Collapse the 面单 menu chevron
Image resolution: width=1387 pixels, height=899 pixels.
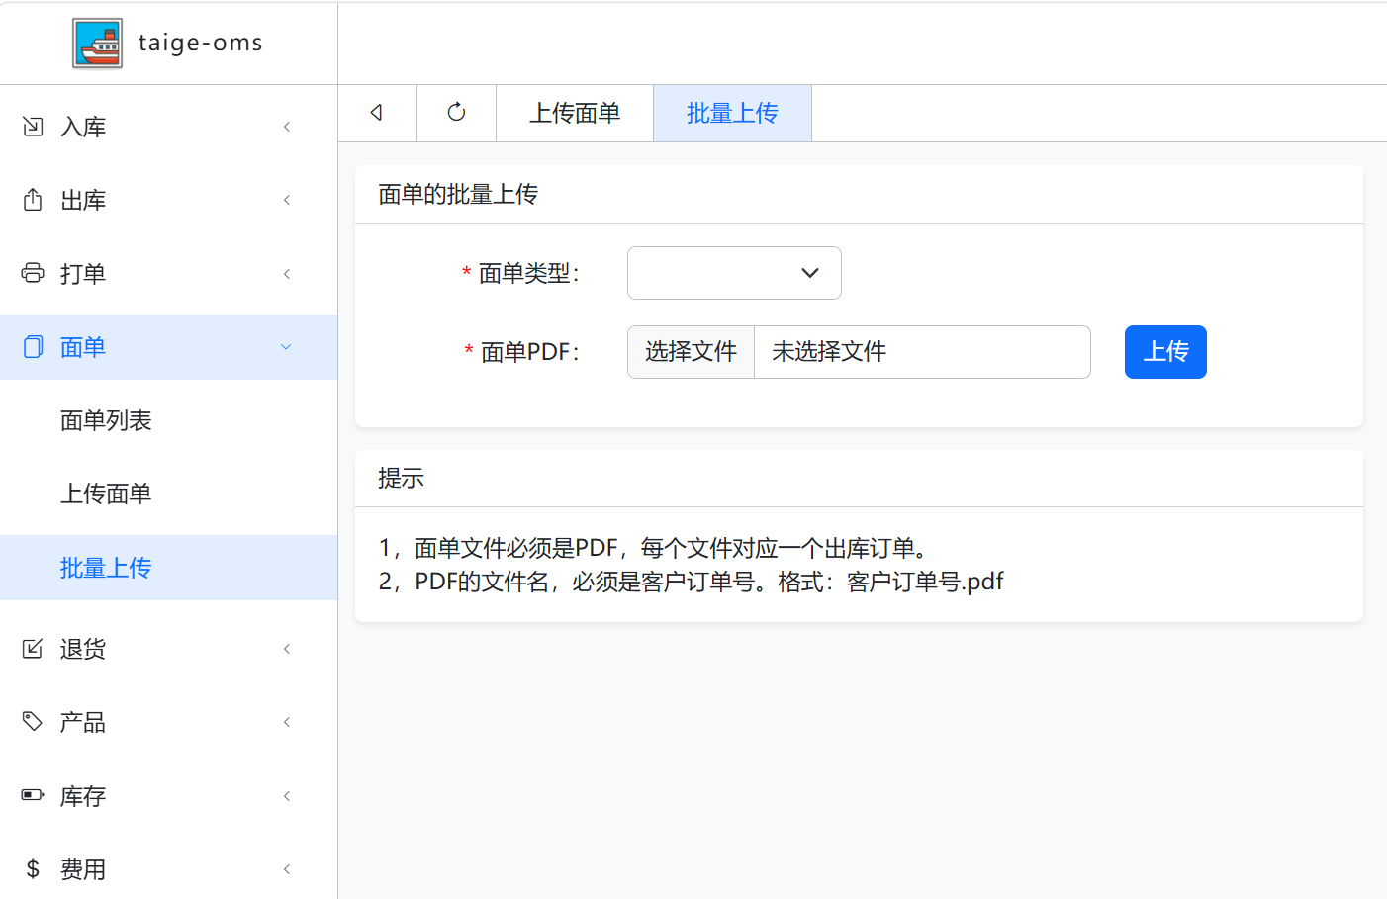[x=286, y=347]
